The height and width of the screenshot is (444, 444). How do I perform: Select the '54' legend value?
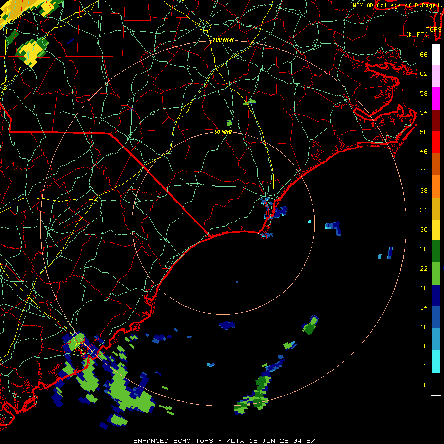pyautogui.click(x=424, y=112)
